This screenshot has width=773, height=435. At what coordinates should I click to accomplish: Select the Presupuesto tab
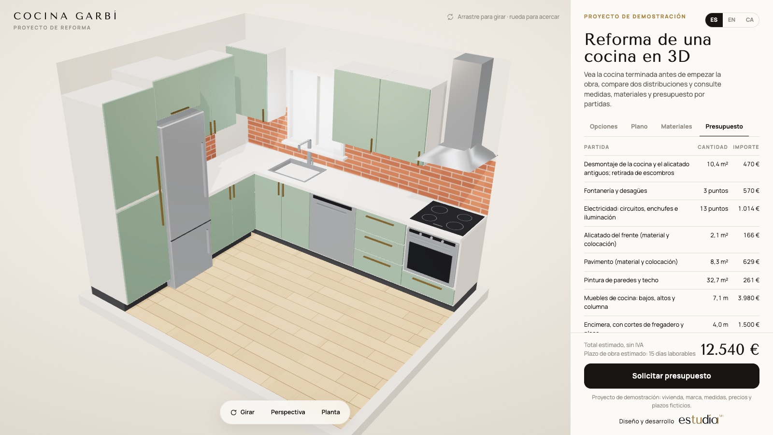coord(724,127)
